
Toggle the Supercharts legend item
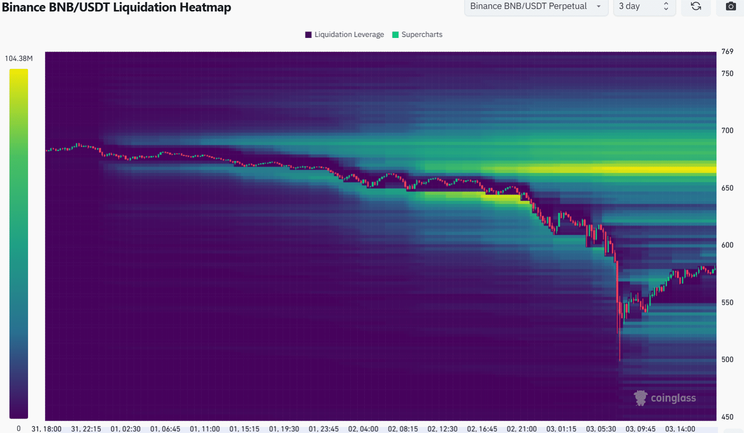(417, 34)
